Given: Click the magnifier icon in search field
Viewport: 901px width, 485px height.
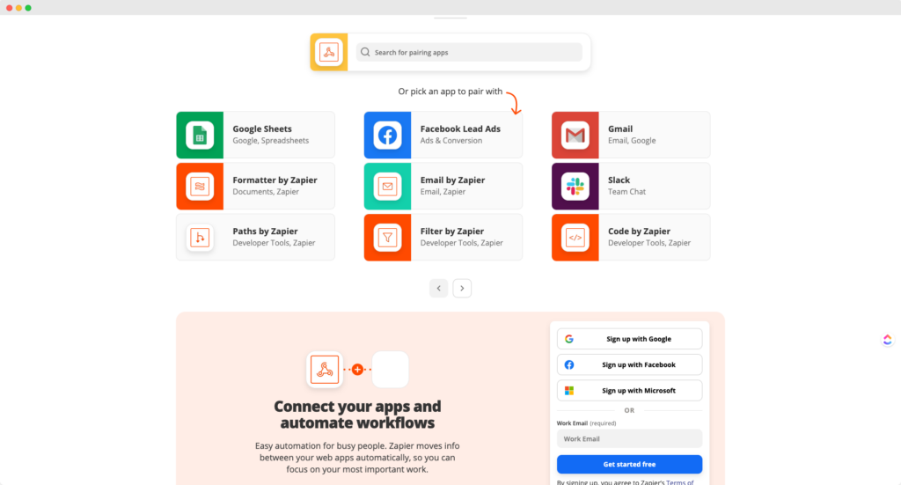Looking at the screenshot, I should coord(365,52).
